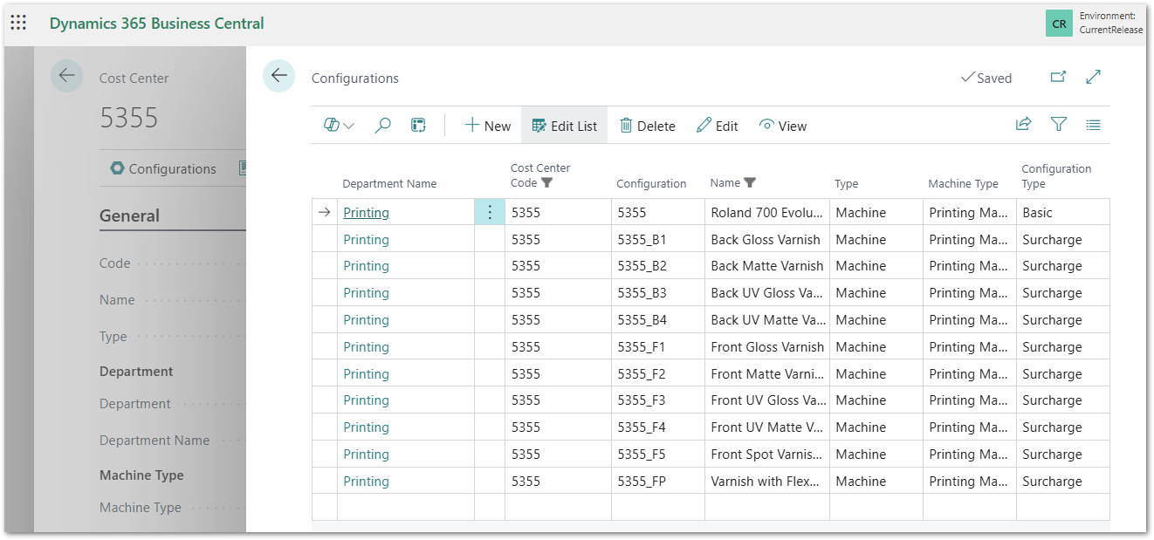Open the Printing link in first row
The image size is (1154, 540).
pyautogui.click(x=366, y=213)
